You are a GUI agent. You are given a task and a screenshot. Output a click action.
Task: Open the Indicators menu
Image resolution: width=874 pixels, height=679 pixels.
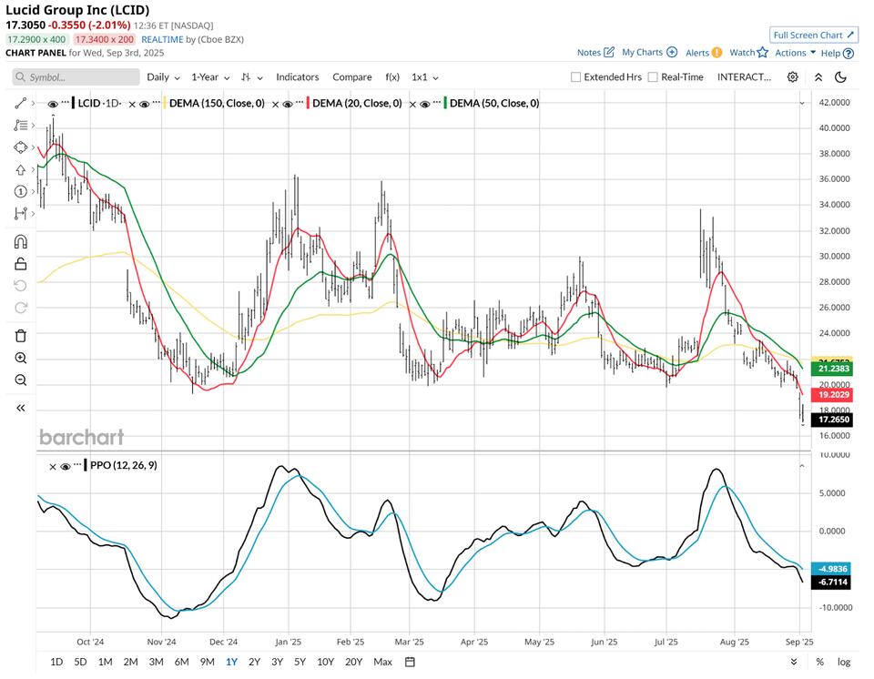(297, 77)
